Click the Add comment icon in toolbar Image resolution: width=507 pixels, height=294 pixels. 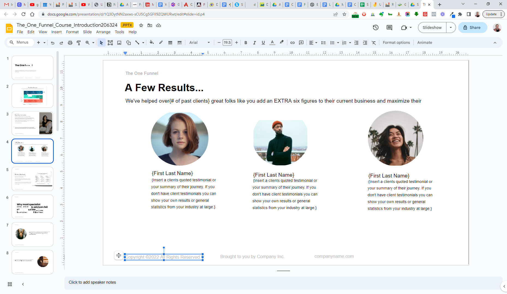pyautogui.click(x=301, y=43)
